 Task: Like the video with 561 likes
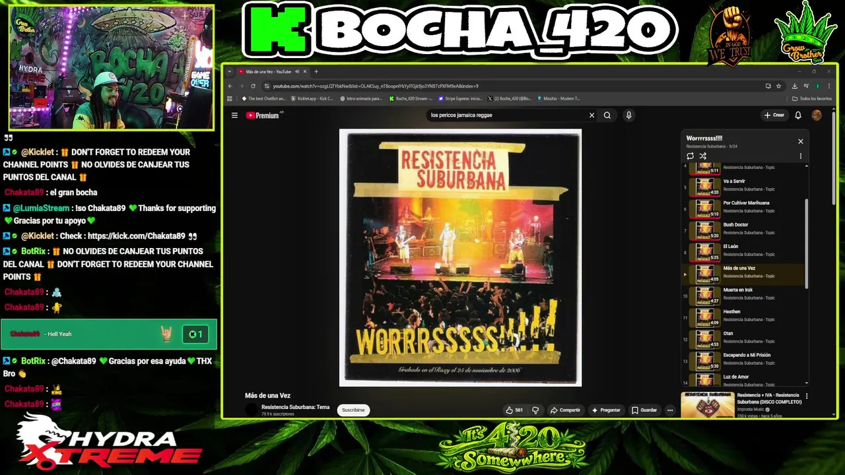point(514,410)
